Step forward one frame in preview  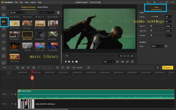coord(73,62)
